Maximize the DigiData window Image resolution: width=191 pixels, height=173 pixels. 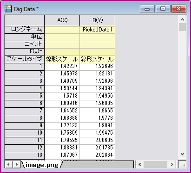(x=163, y=9)
